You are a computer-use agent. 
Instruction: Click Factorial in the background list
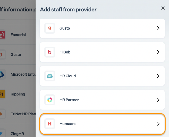18,35
